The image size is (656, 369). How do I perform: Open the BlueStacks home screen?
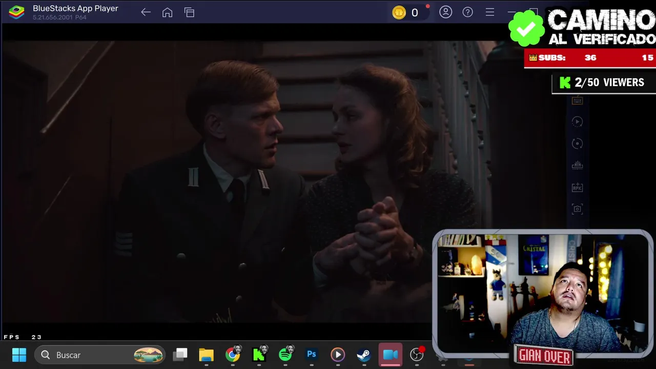tap(168, 12)
